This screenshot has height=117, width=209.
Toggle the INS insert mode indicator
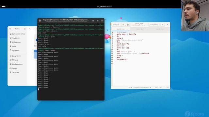[x=168, y=87]
